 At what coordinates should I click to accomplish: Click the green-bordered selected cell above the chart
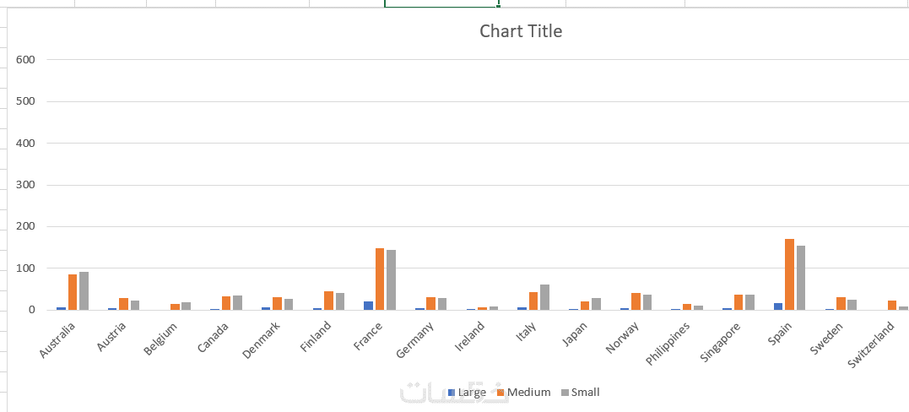point(441,3)
